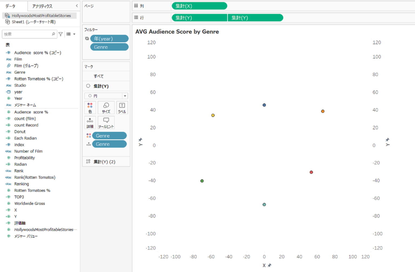The image size is (415, 272).
Task: Collapse the data pane with the chevron
Action: pos(77,5)
